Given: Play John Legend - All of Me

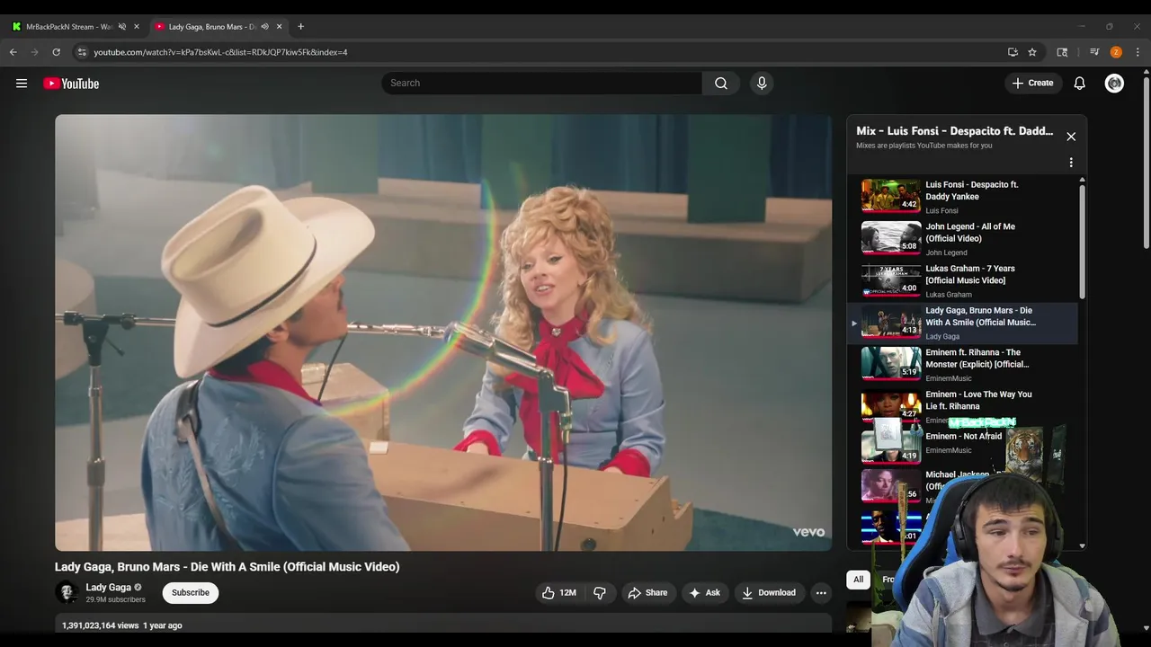Looking at the screenshot, I should click(x=964, y=238).
